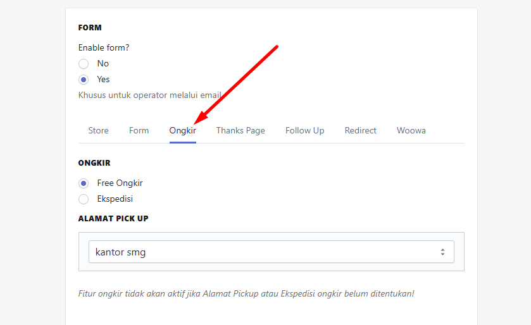
Task: Click the italic Fitur ongkir warning note
Action: 246,293
